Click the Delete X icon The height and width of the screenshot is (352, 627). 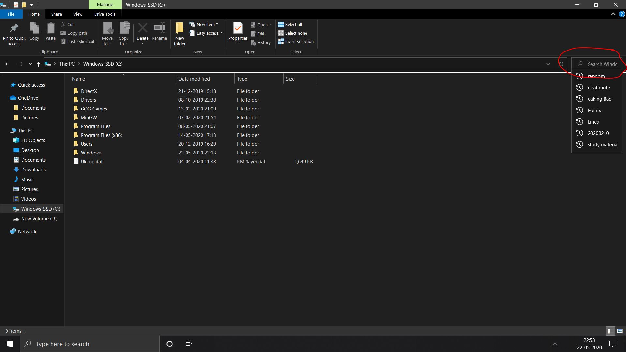point(142,28)
